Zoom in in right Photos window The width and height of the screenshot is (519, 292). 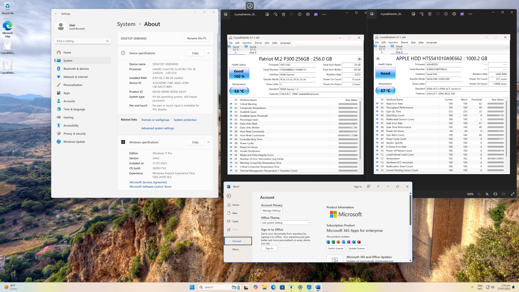coord(487,194)
